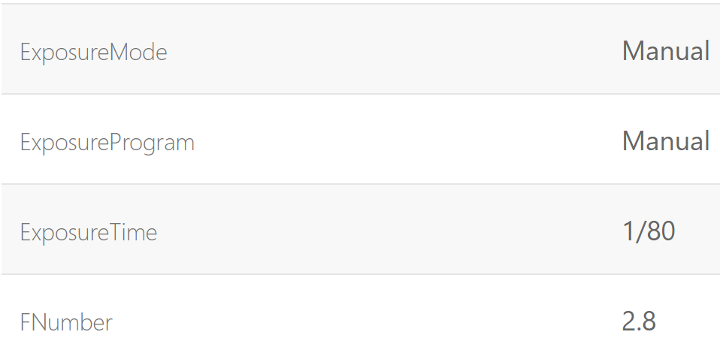Click the ExposureTime label
Viewport: 720px width, 356px height.
[89, 233]
